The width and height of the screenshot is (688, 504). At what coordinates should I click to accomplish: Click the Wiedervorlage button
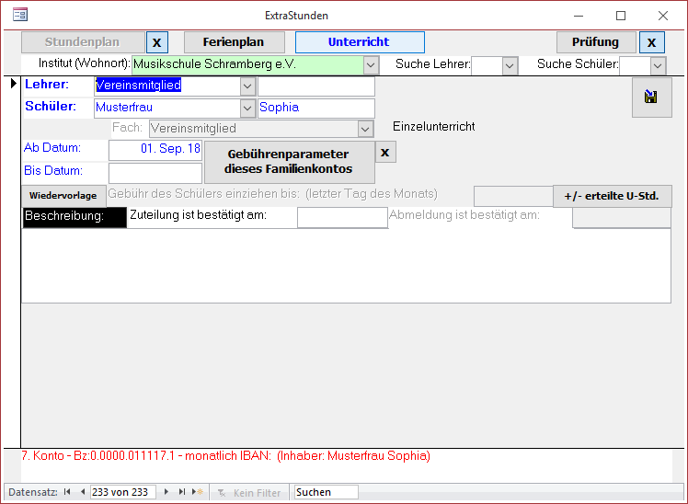pos(63,196)
